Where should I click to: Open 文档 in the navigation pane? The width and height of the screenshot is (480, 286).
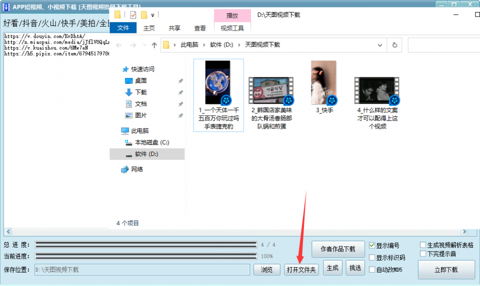pyautogui.click(x=141, y=104)
